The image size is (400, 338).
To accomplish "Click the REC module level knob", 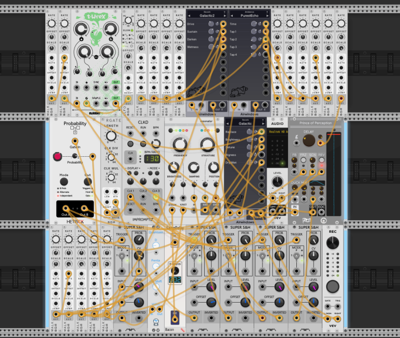I will [333, 243].
